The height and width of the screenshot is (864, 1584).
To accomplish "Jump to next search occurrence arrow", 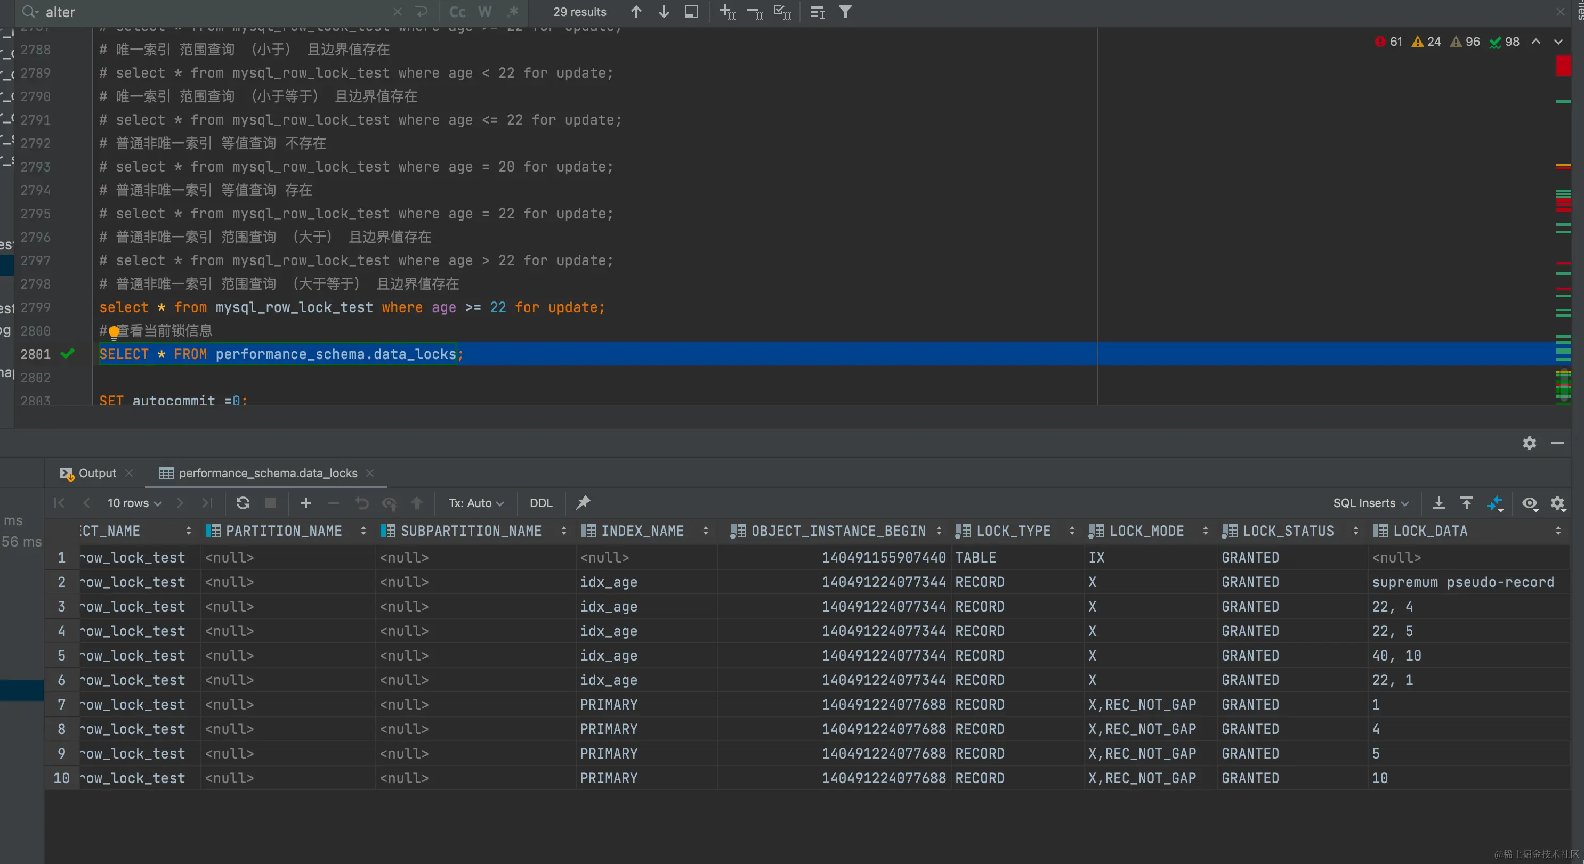I will pyautogui.click(x=664, y=12).
